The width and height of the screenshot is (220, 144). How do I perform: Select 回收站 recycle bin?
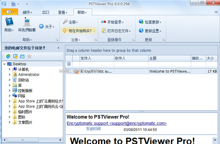(23, 80)
